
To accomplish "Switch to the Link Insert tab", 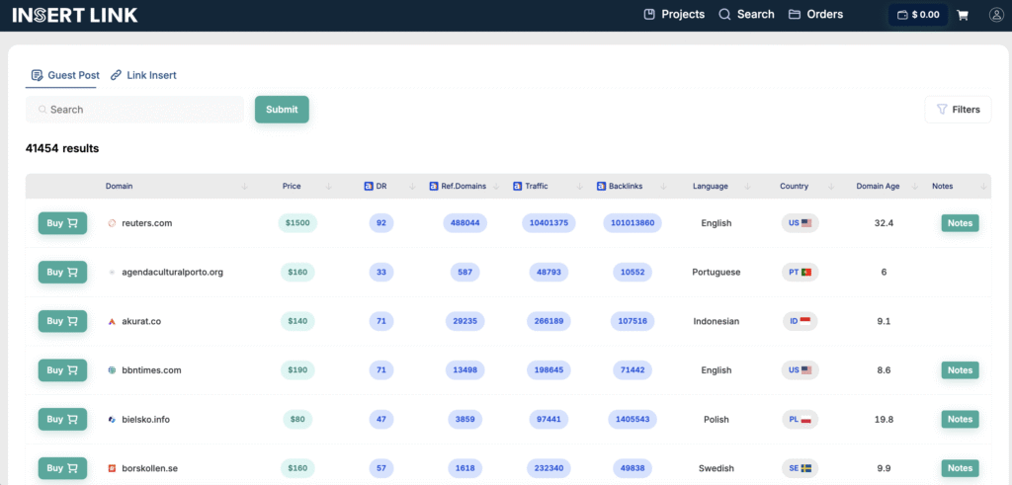I will coord(143,75).
